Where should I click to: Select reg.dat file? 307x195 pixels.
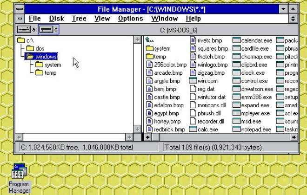pyautogui.click(x=202, y=89)
